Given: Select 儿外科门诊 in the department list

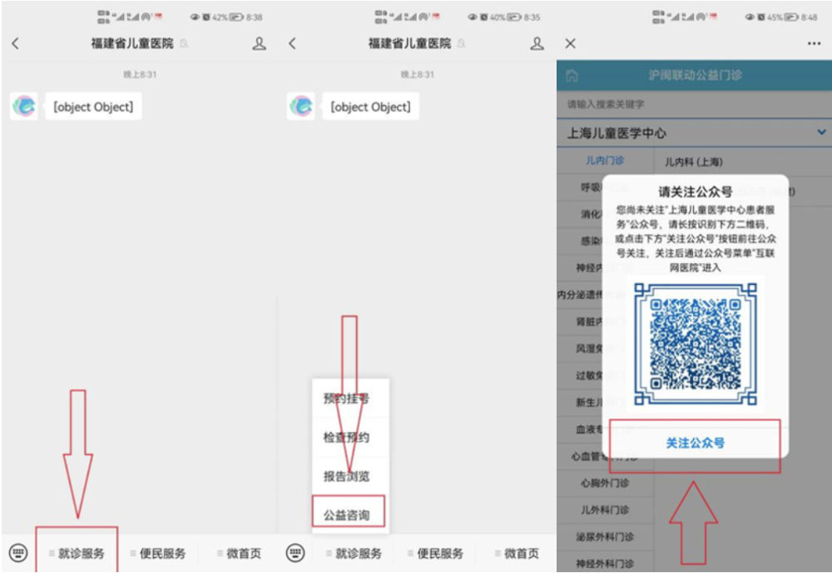Looking at the screenshot, I should coord(605,510).
